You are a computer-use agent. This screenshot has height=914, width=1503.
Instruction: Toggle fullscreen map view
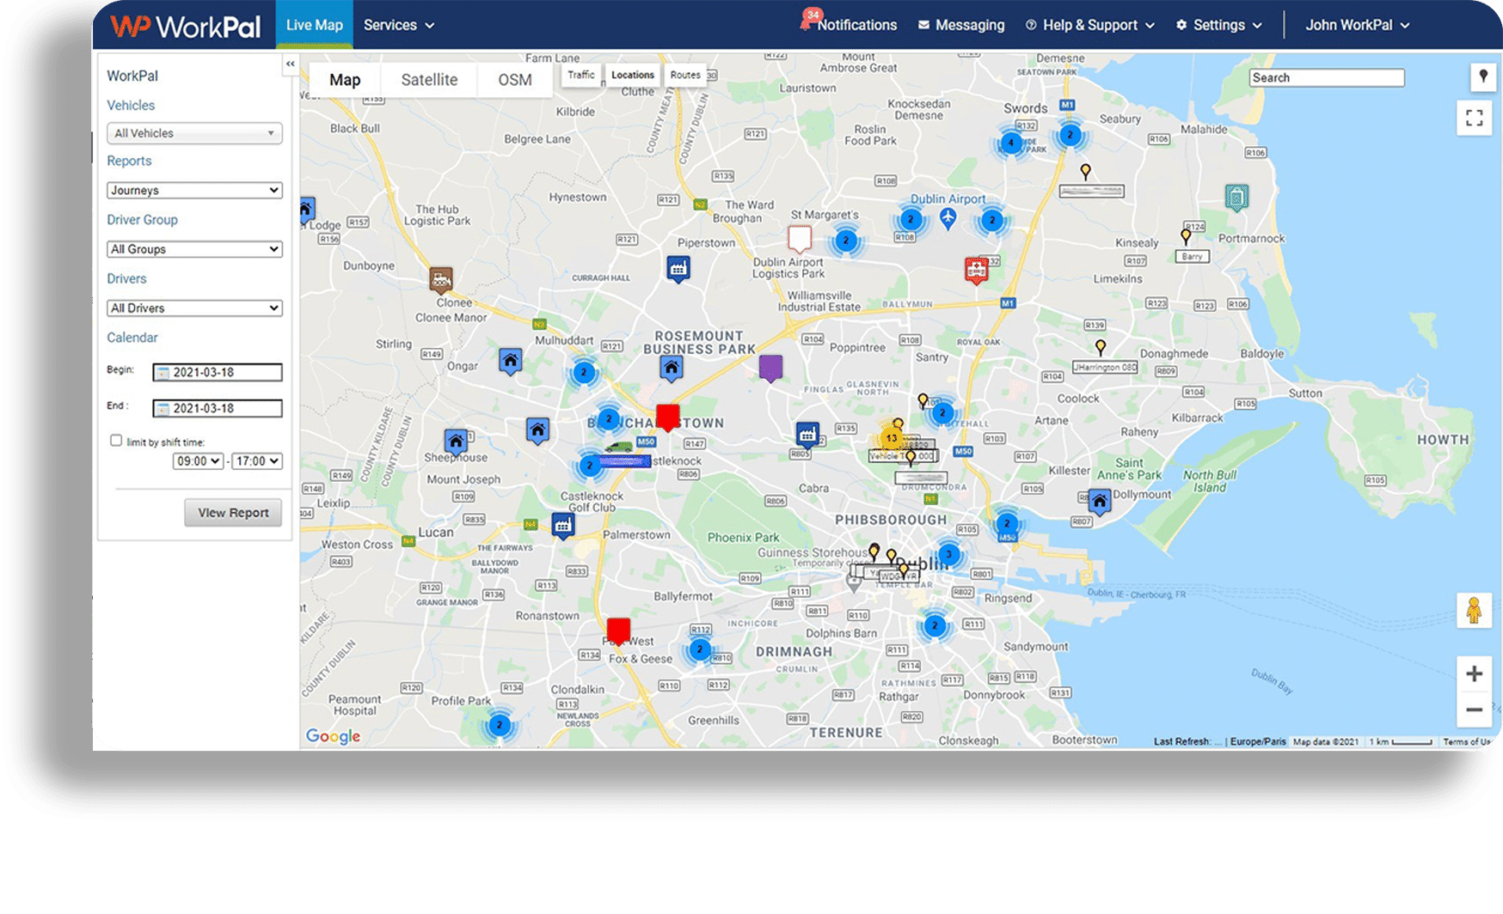coord(1474,118)
